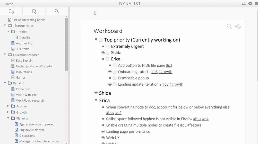Check the nested Shida checkbox
The height and width of the screenshot is (144, 258).
[x=108, y=53]
